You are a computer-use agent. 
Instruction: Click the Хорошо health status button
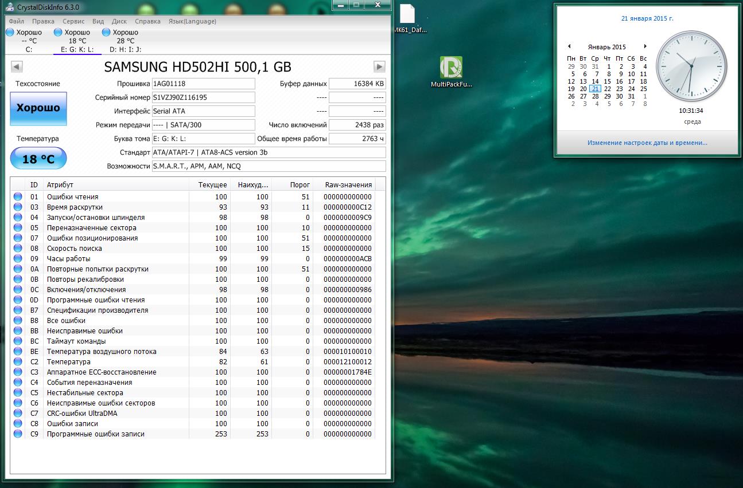point(38,108)
